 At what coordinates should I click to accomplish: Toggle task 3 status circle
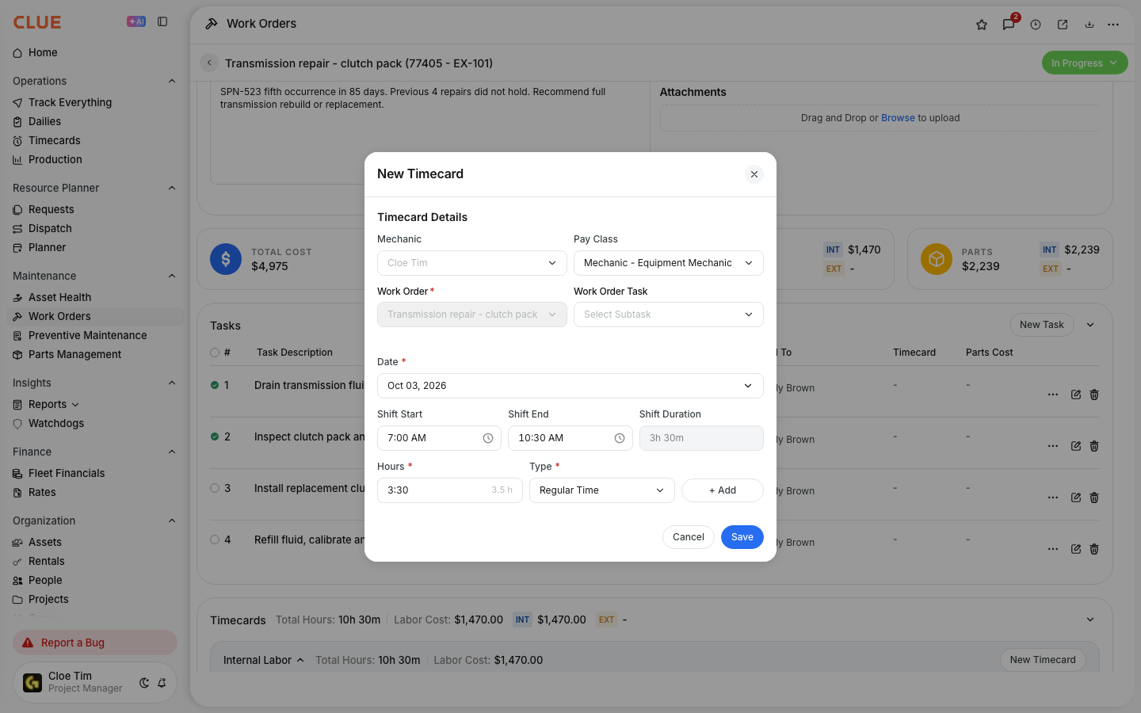[215, 489]
